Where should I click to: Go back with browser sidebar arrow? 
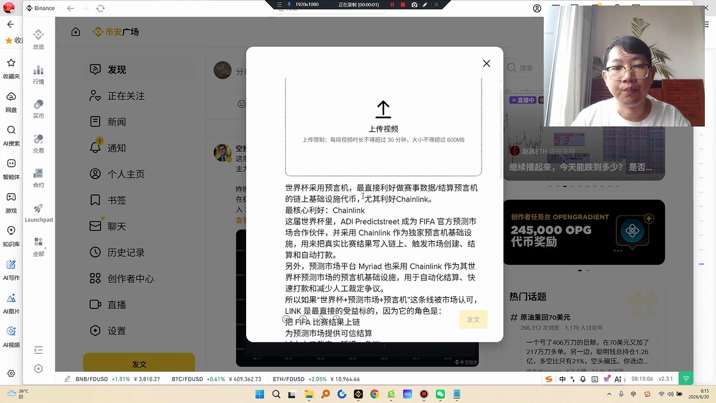(11, 24)
